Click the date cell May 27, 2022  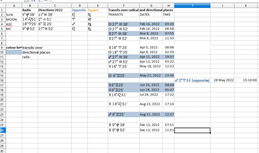click(x=151, y=75)
